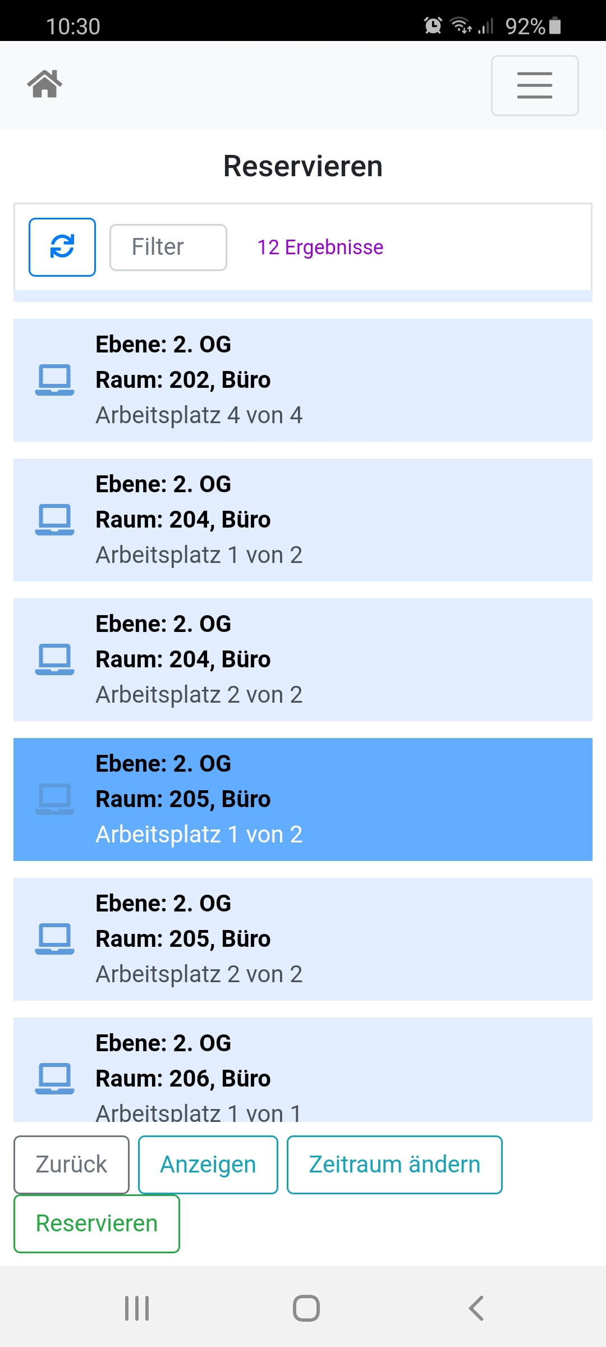Image resolution: width=606 pixels, height=1347 pixels.
Task: Click the 12 Ergebnisse link
Action: tap(320, 248)
